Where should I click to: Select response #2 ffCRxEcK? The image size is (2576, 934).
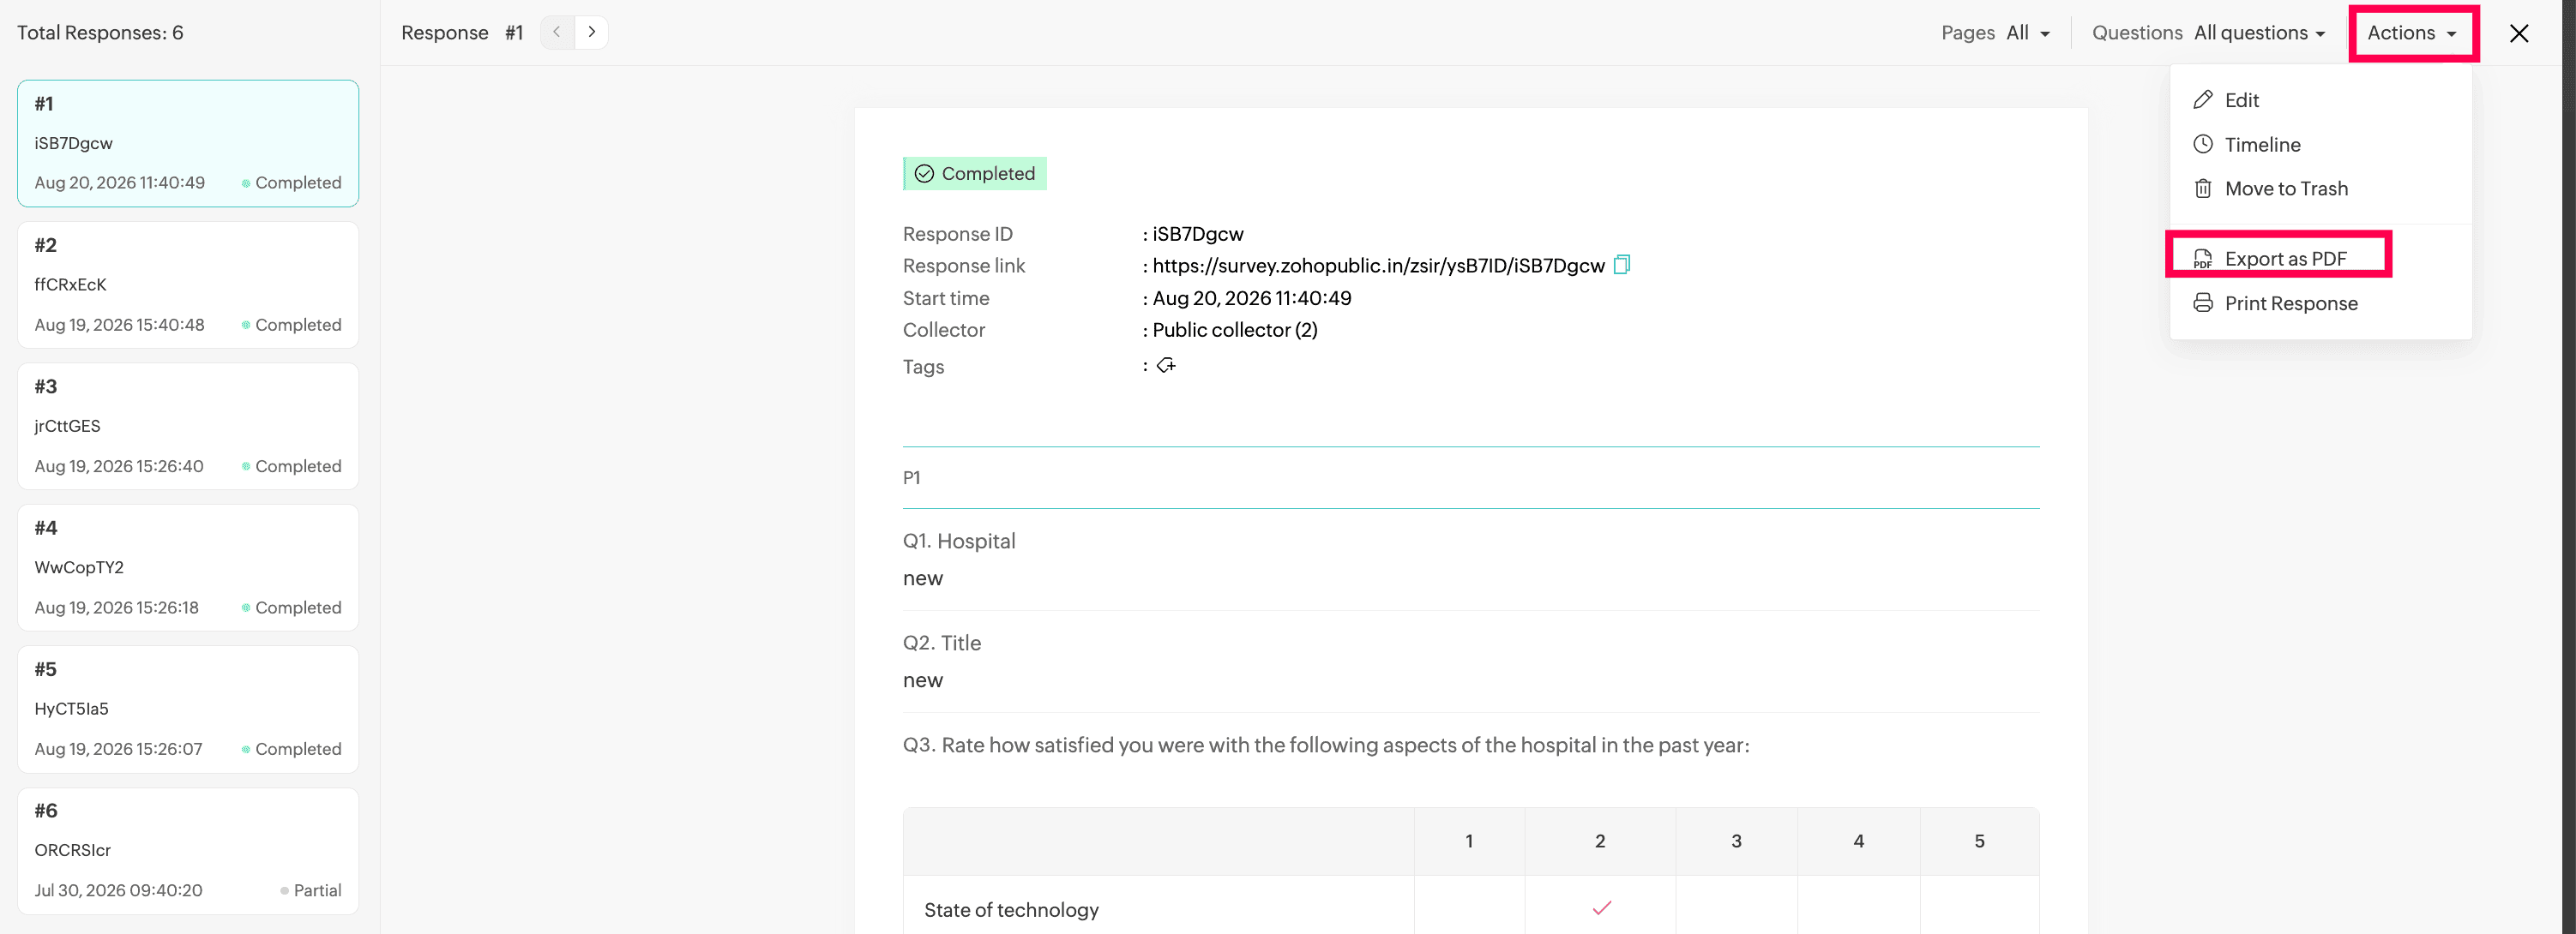tap(188, 284)
